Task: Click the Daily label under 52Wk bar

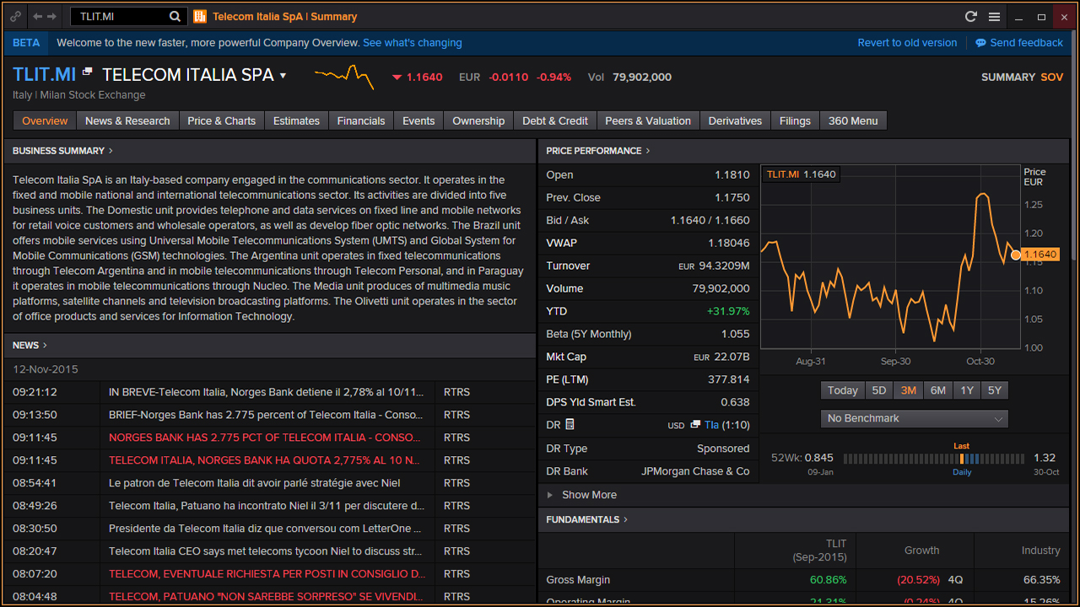Action: coord(962,472)
